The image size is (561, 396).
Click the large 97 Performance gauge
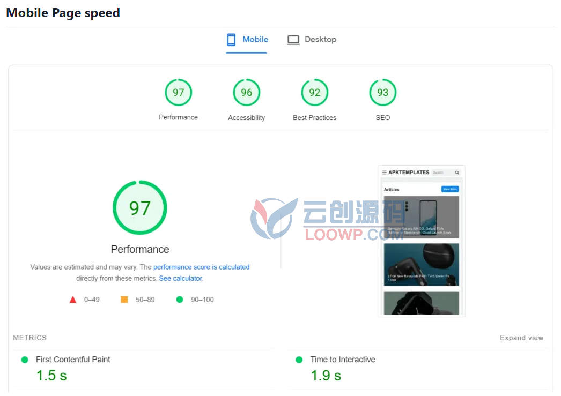pyautogui.click(x=140, y=208)
